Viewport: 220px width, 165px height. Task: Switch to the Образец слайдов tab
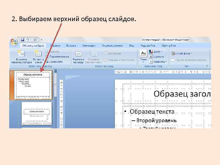[x=33, y=46]
